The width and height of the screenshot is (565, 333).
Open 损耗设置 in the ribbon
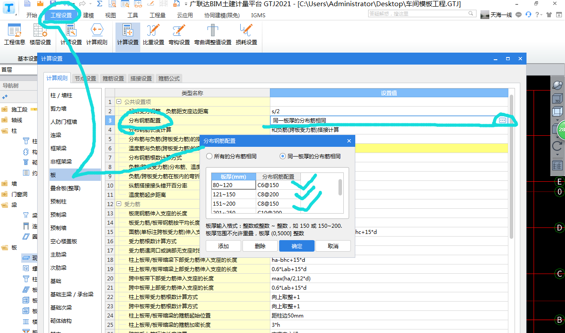[246, 35]
